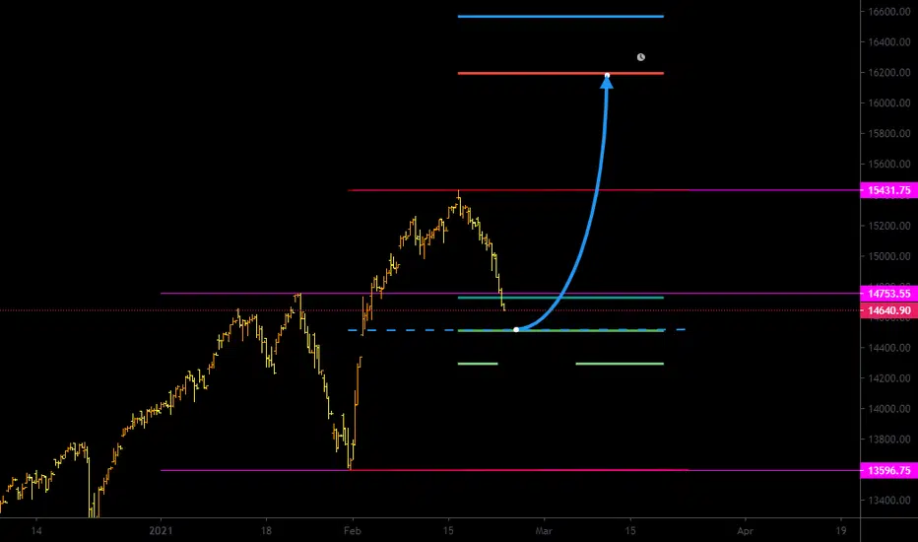The width and height of the screenshot is (918, 542).
Task: Click the 15600.00 price axis value
Action: (888, 164)
